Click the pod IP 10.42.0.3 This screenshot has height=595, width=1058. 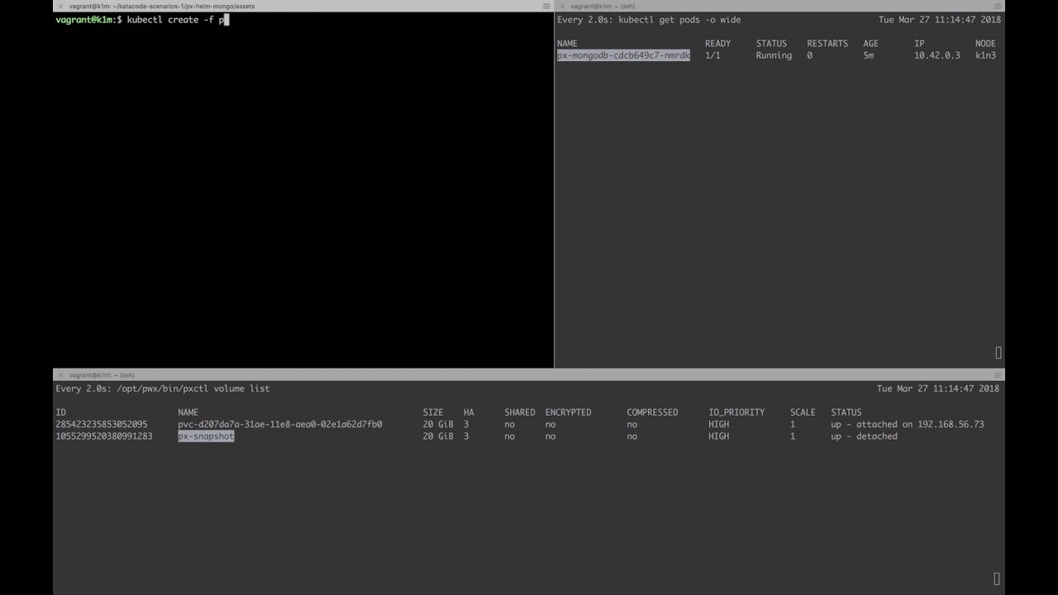tap(936, 55)
